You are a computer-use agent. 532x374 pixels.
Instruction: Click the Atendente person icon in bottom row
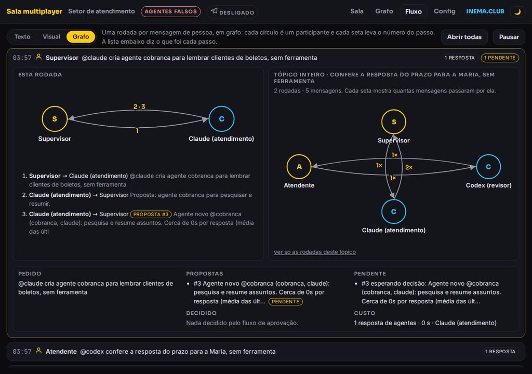pos(38,351)
